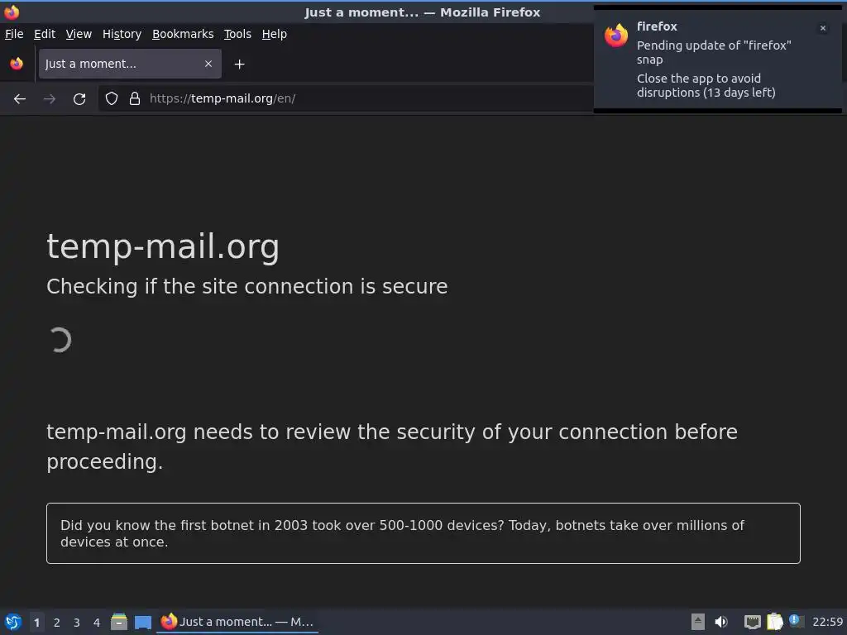
Task: Close the 'Just a moment...' tab
Action: pos(208,64)
